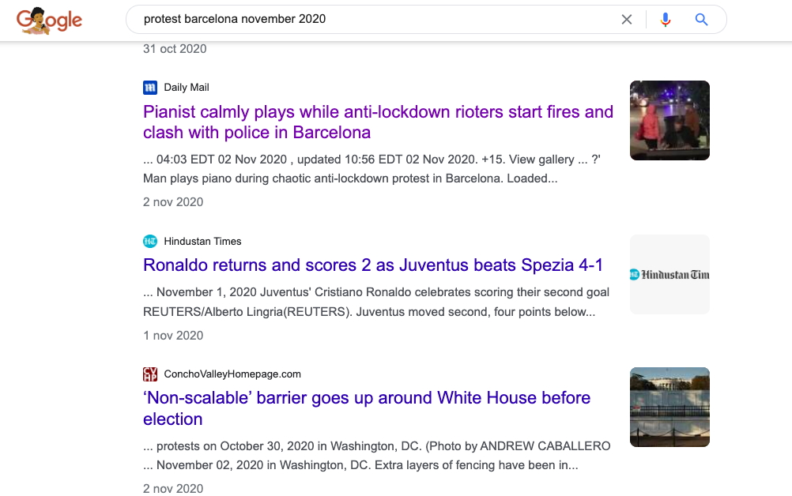Click the ConchoValleyHomepage favicon
792x496 pixels.
pyautogui.click(x=150, y=374)
